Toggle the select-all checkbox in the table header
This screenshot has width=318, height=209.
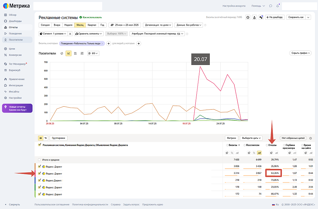[x=40, y=145]
